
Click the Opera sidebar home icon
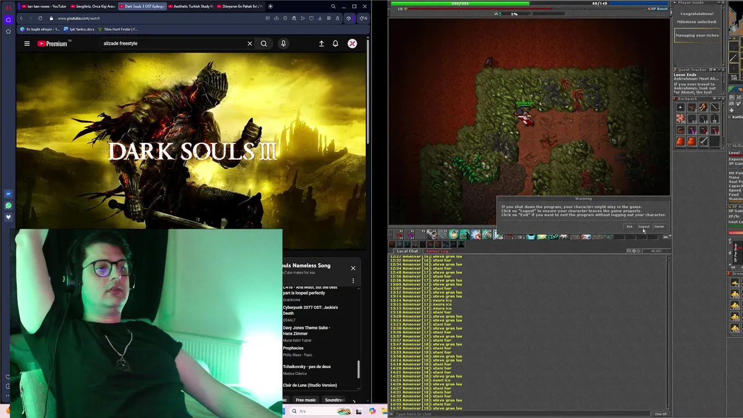point(8,19)
